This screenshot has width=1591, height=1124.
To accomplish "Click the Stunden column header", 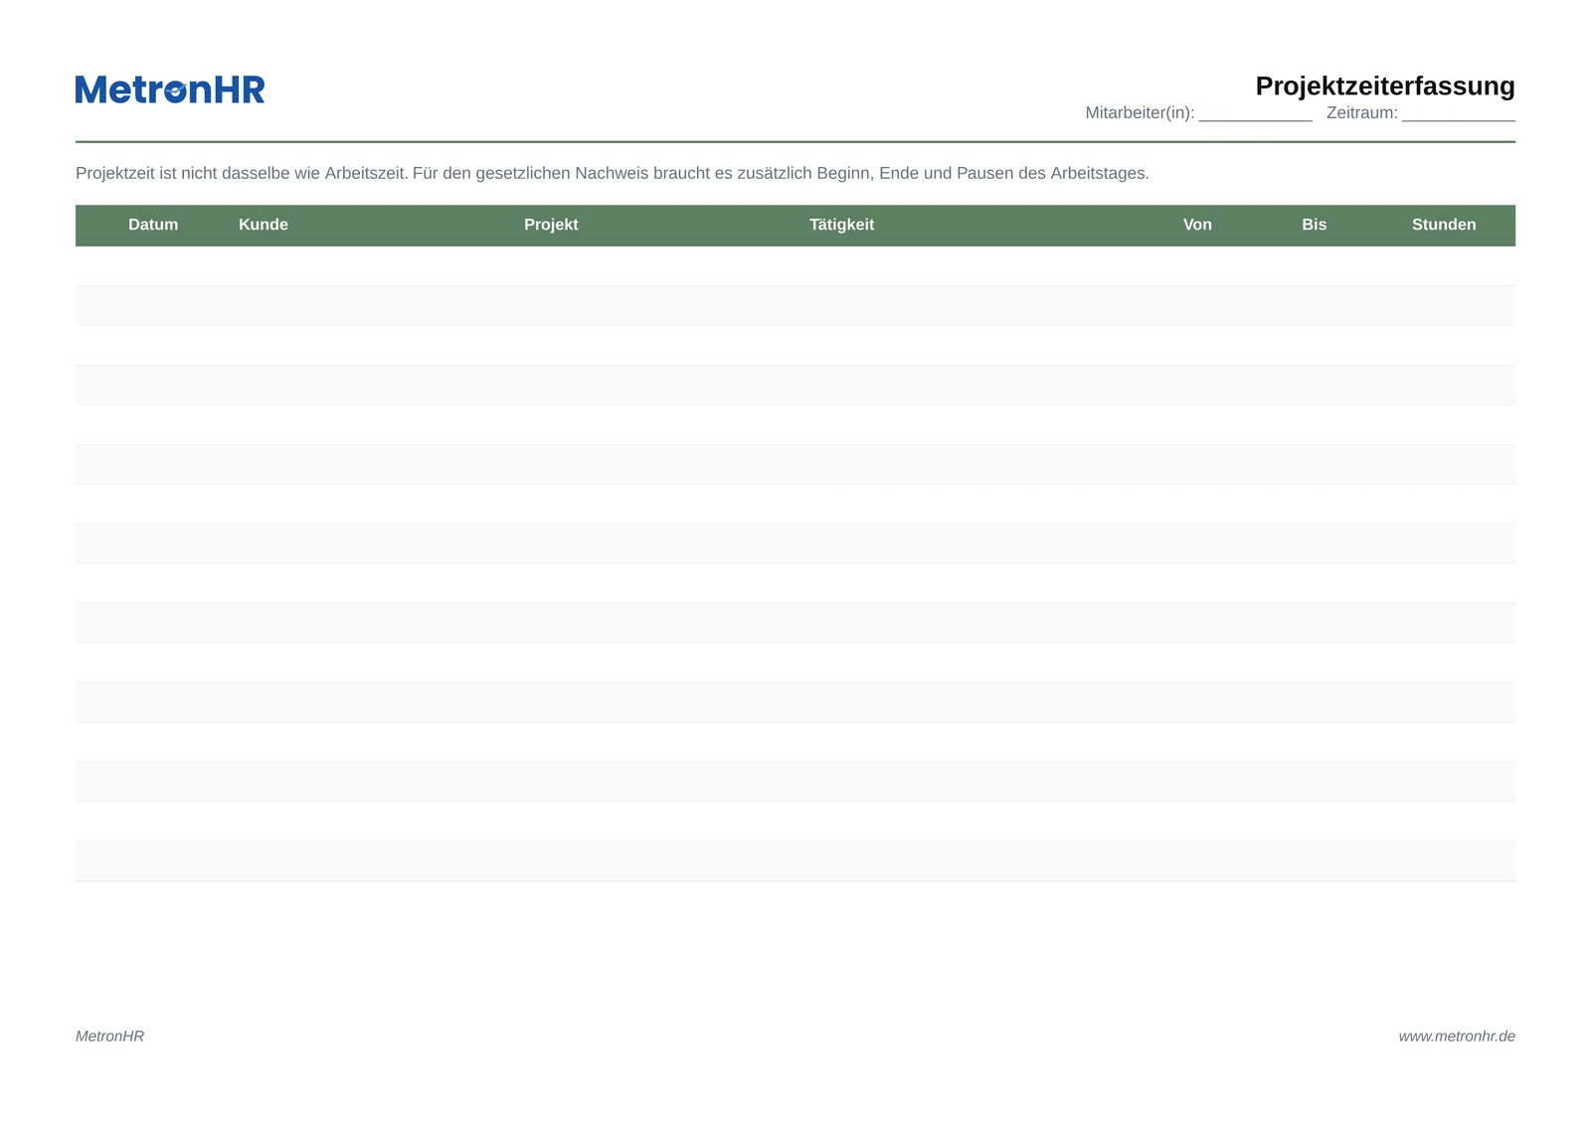I will point(1444,225).
